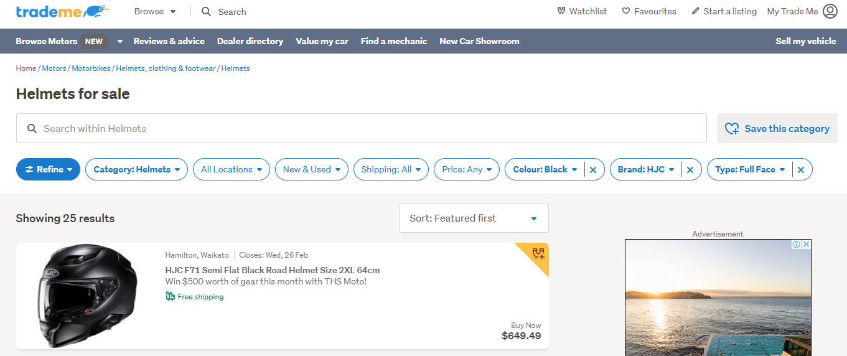The image size is (847, 356).
Task: Click the AdChoices info icon
Action: click(x=796, y=245)
